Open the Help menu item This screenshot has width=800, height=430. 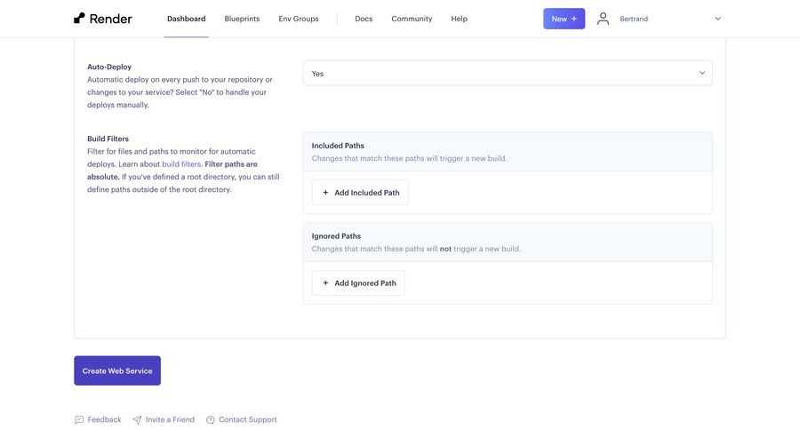coord(459,19)
